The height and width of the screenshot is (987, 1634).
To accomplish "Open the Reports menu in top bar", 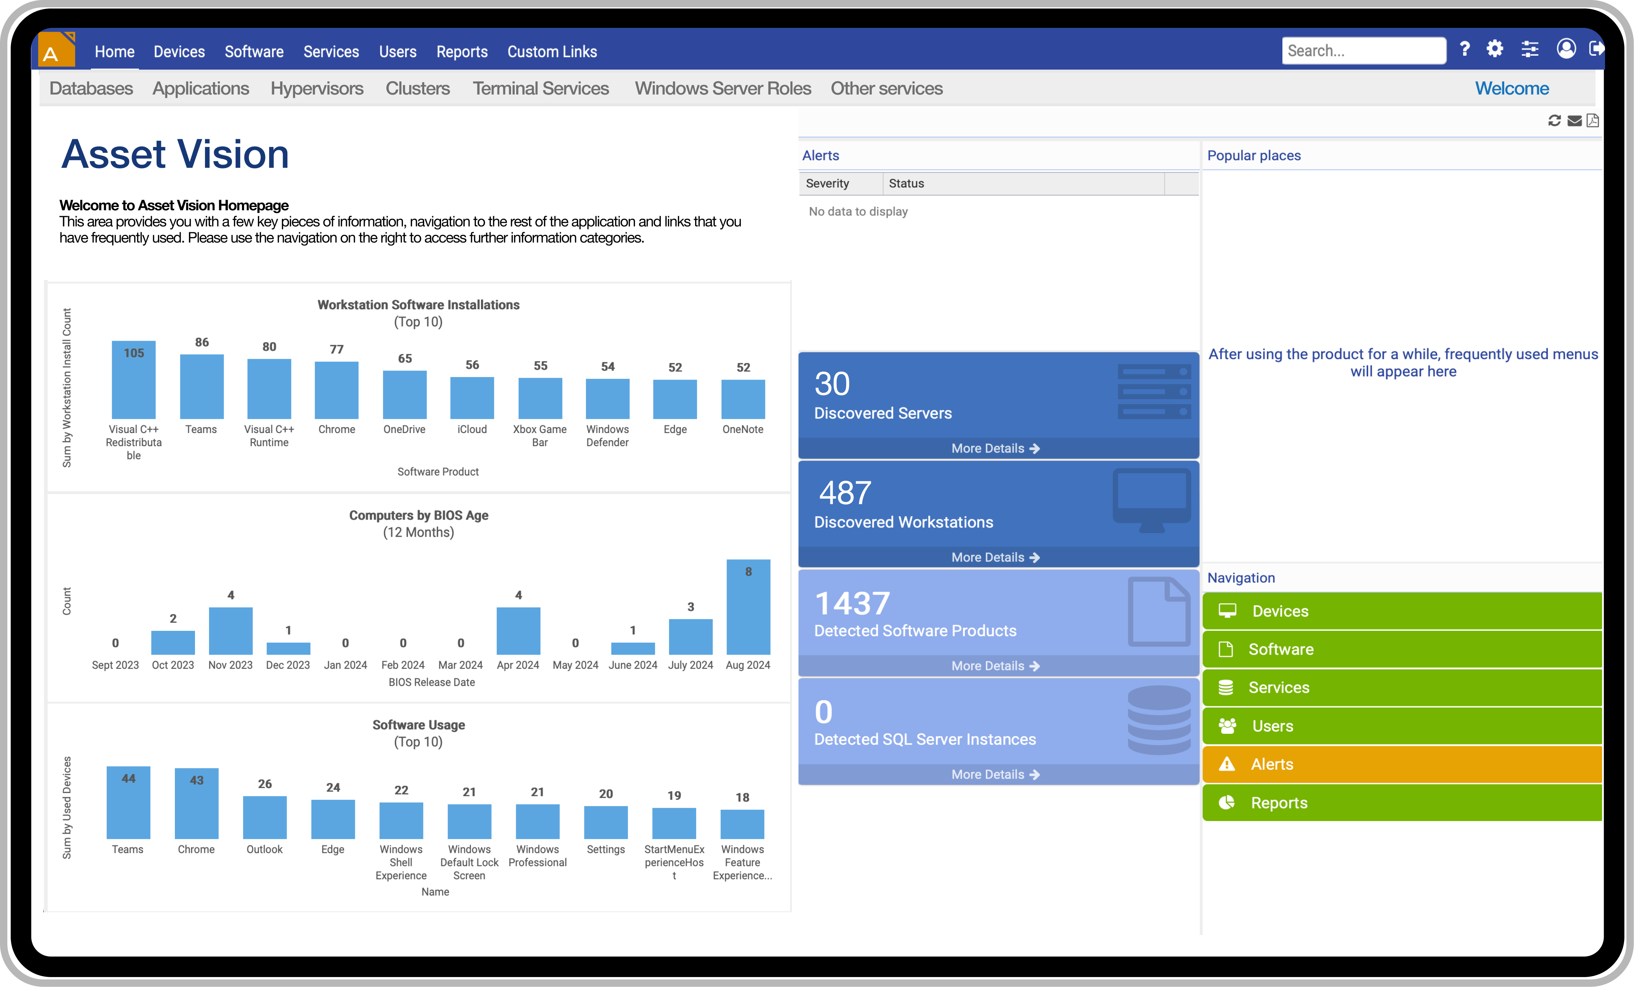I will tap(462, 52).
